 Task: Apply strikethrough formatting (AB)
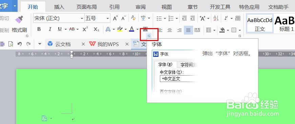point(72,29)
